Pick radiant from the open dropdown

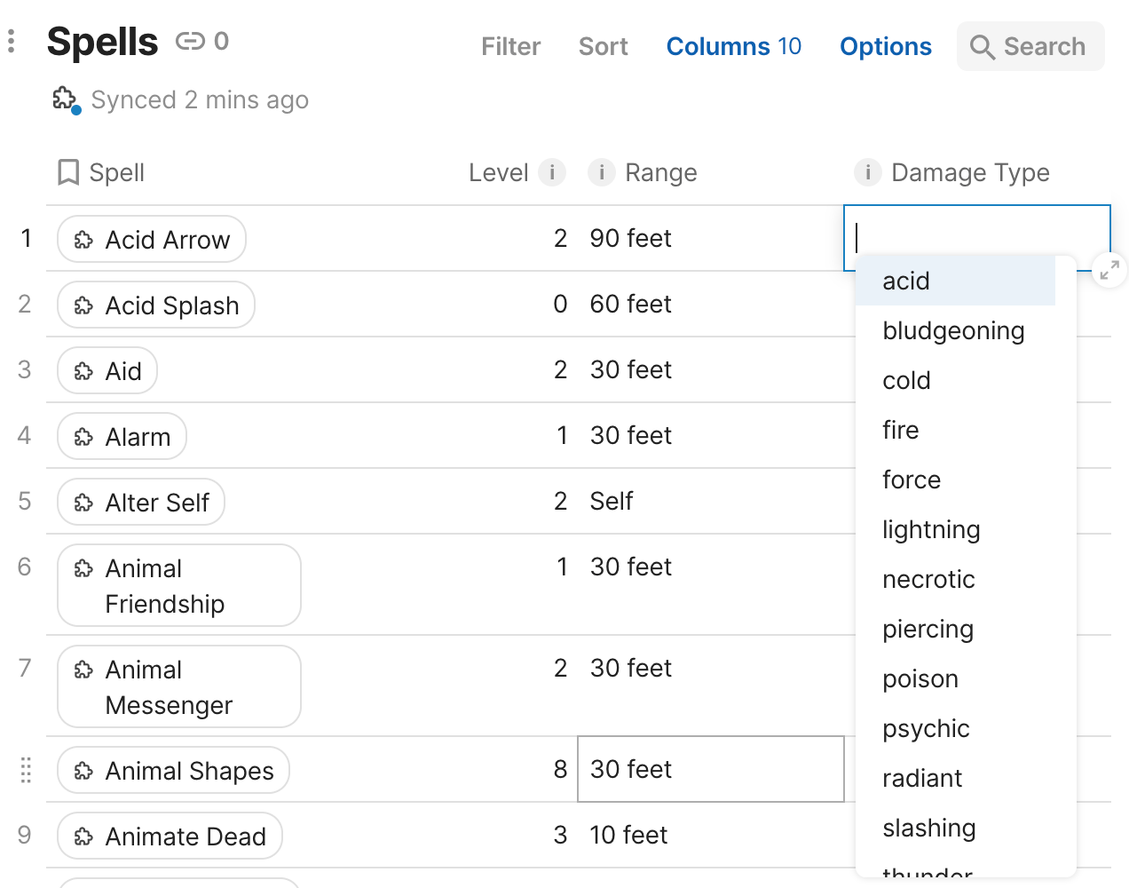[922, 778]
